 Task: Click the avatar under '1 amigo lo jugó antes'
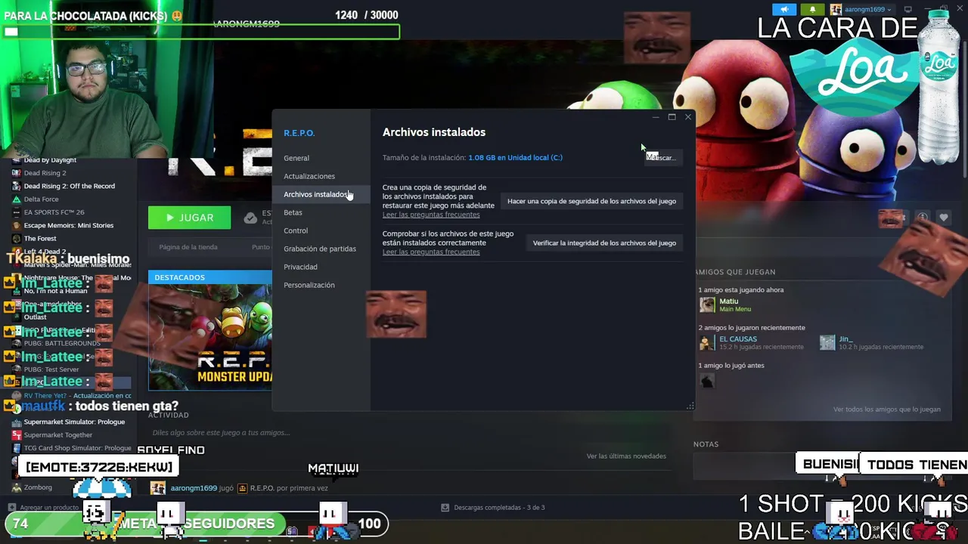707,380
